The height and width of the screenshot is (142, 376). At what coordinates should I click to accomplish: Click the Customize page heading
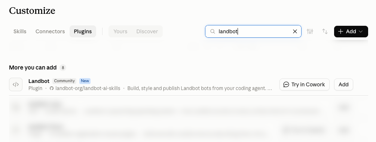point(32,10)
